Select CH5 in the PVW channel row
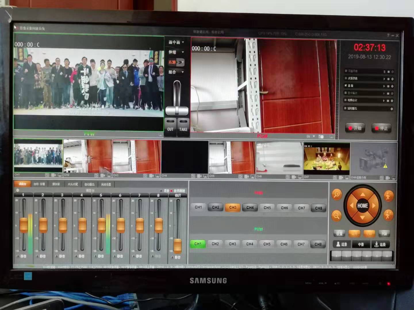Screen dimensions: 414x310 (x=267, y=244)
